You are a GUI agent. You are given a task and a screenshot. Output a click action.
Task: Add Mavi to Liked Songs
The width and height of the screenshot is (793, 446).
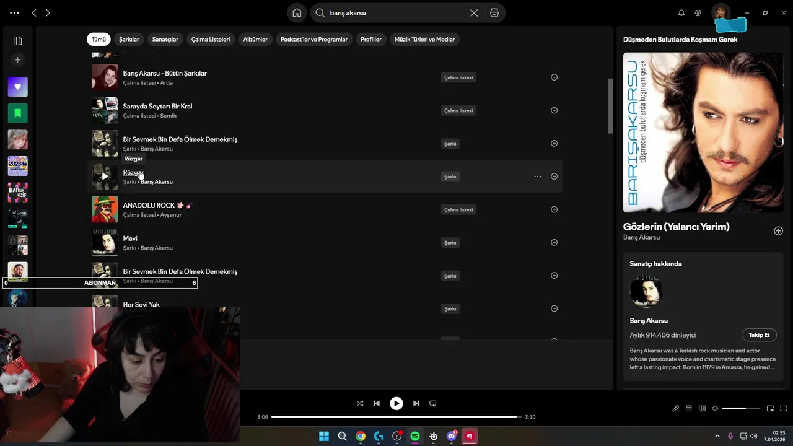[554, 242]
